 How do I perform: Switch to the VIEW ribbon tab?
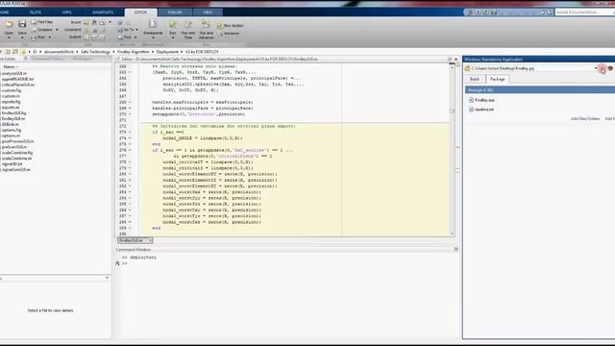pos(208,12)
